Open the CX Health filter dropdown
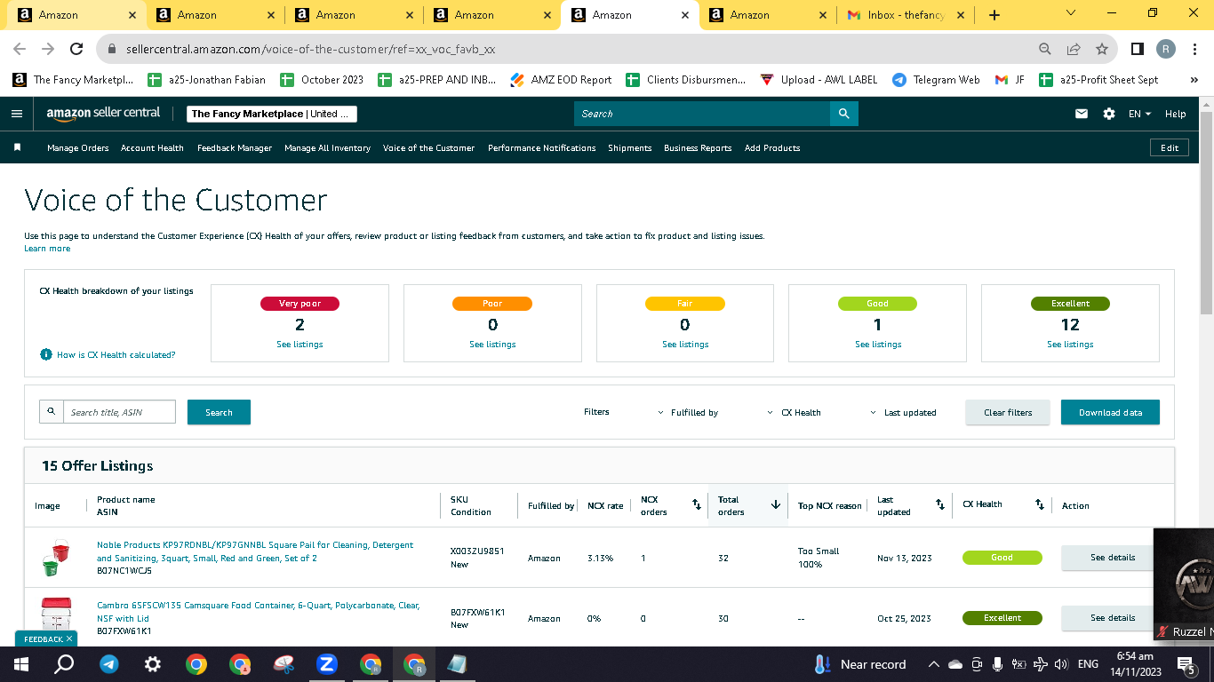Screen dimensions: 1214x682 [794, 413]
